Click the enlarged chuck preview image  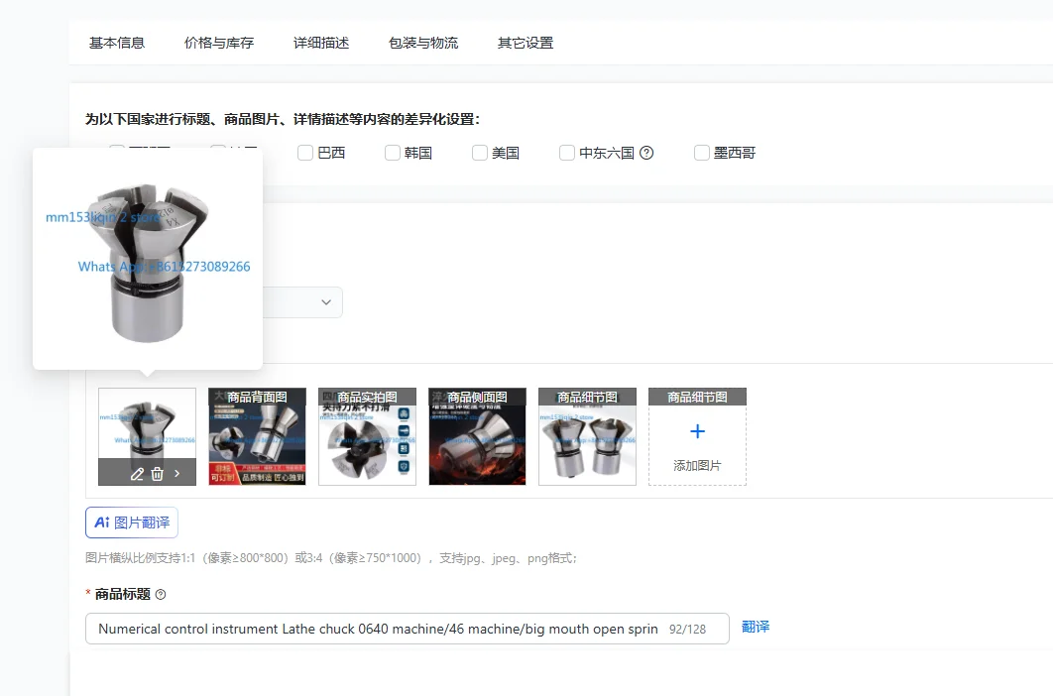(x=148, y=260)
